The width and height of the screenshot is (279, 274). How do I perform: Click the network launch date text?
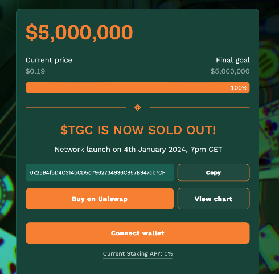tap(138, 150)
